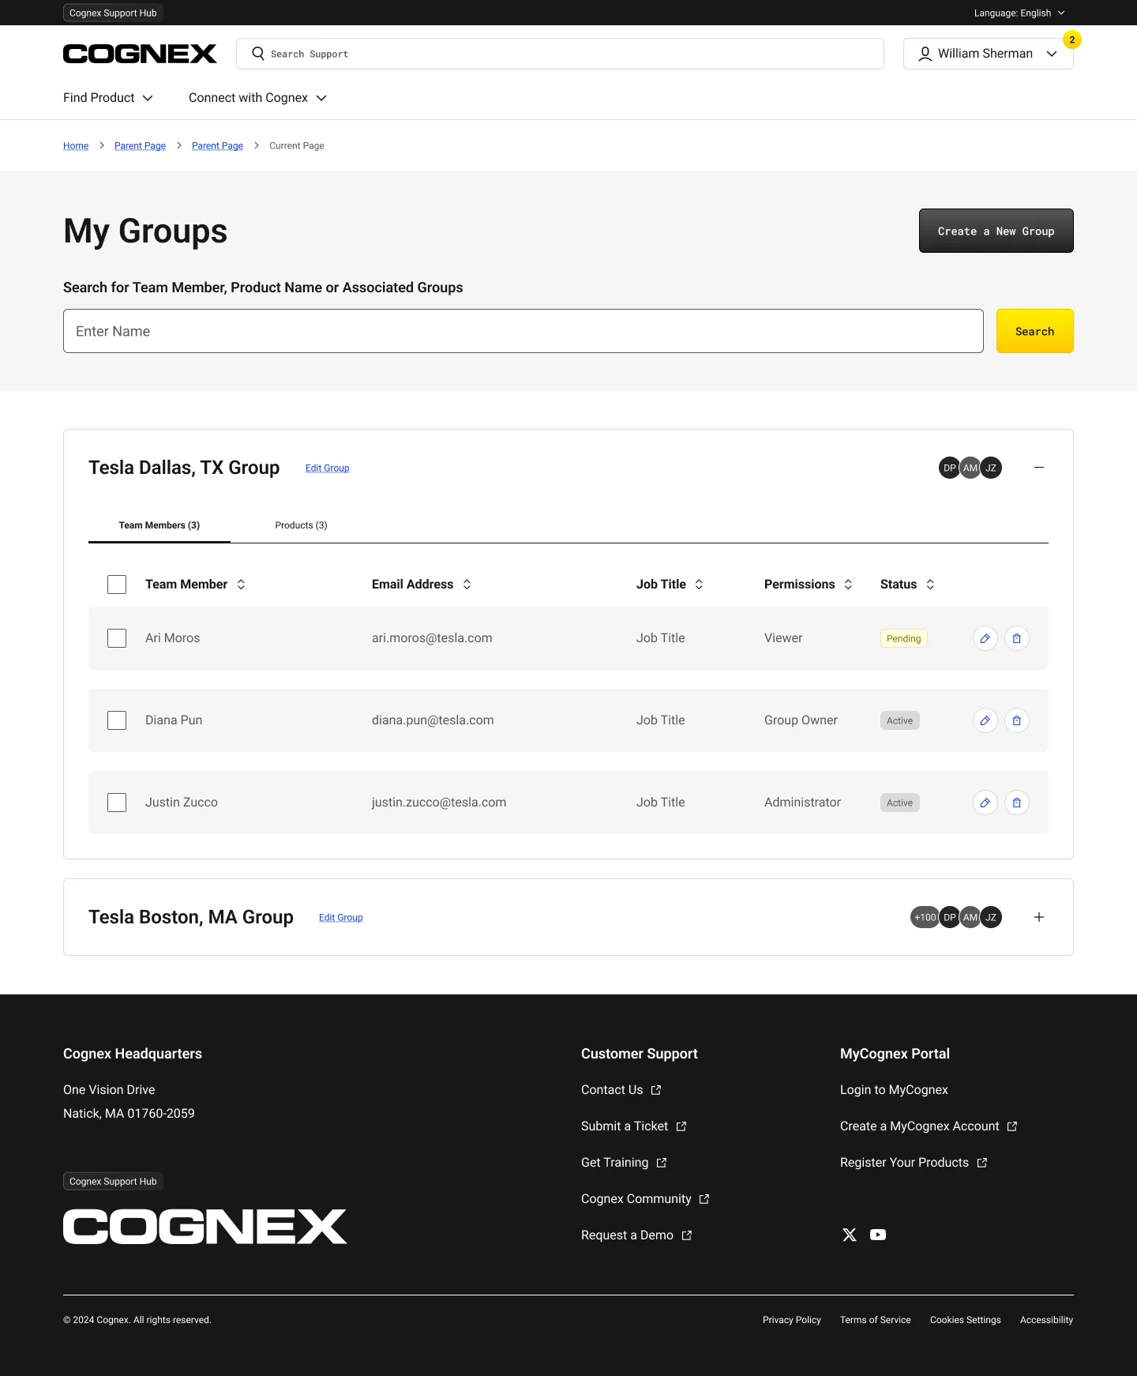Click the user profile icon beside William Sherman

pyautogui.click(x=925, y=54)
